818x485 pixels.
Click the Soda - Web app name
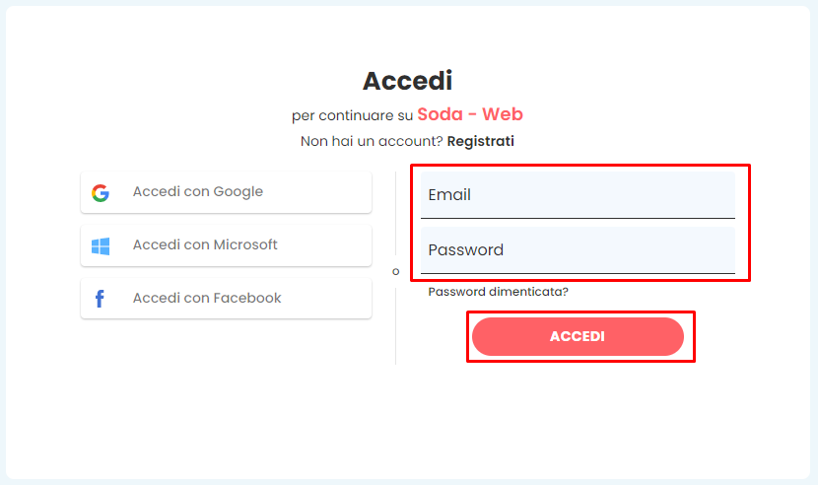click(470, 113)
